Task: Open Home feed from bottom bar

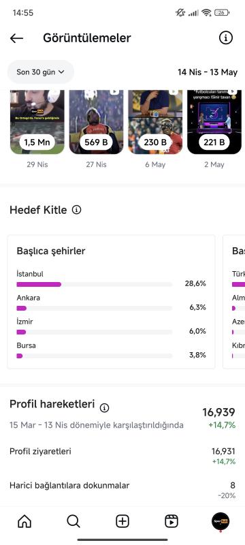Action: tap(24, 521)
